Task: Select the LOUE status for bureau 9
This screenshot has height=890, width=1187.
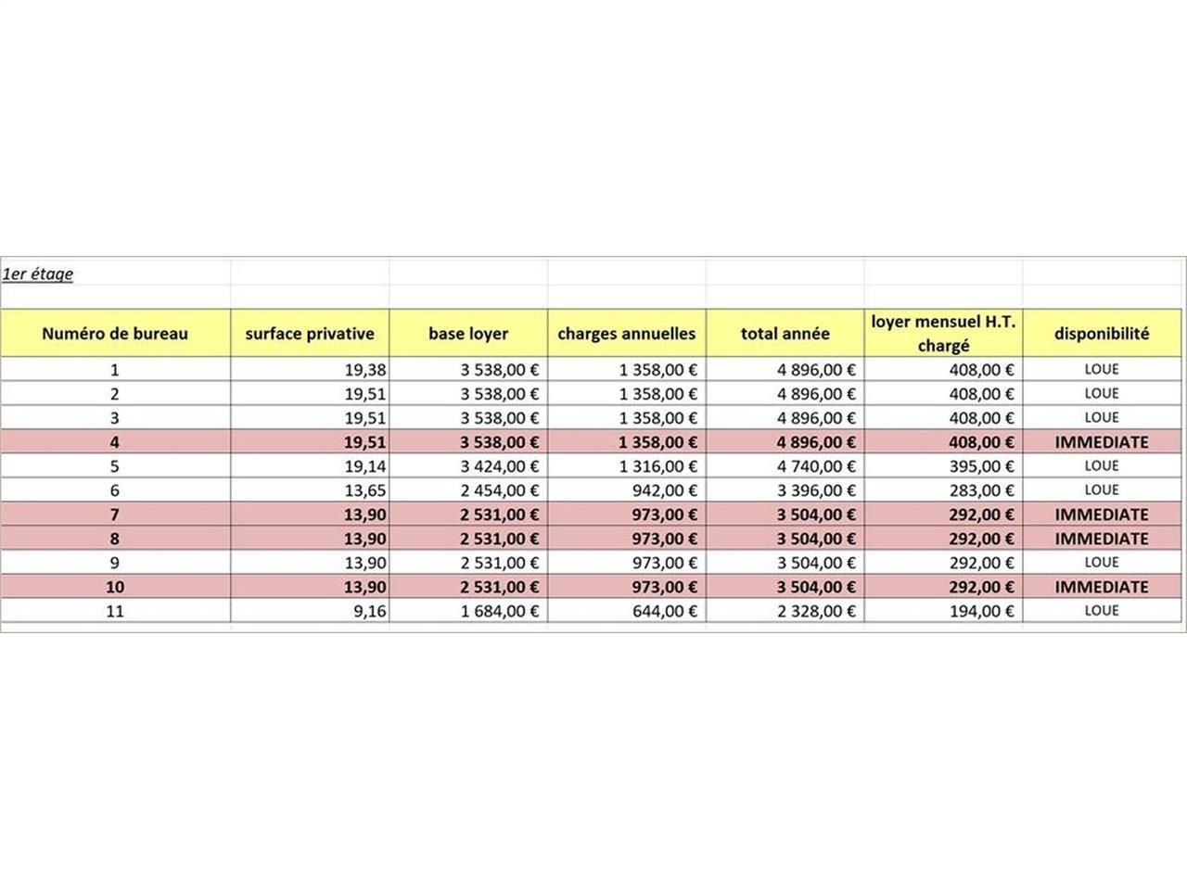Action: [x=1102, y=563]
